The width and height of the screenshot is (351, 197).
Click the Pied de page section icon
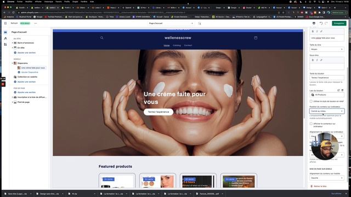coord(15,102)
